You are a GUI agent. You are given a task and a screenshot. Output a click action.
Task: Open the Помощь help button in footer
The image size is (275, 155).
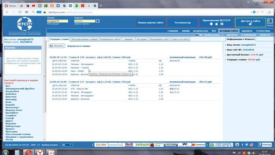265,145
